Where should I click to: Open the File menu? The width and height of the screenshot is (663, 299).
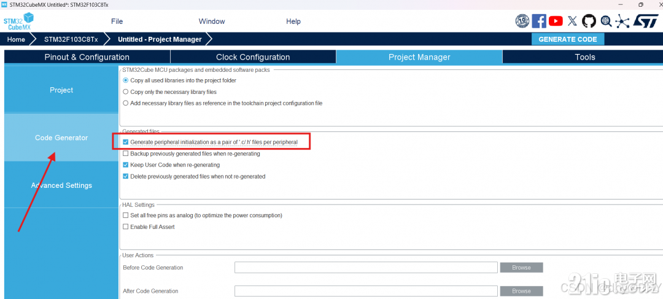point(117,21)
